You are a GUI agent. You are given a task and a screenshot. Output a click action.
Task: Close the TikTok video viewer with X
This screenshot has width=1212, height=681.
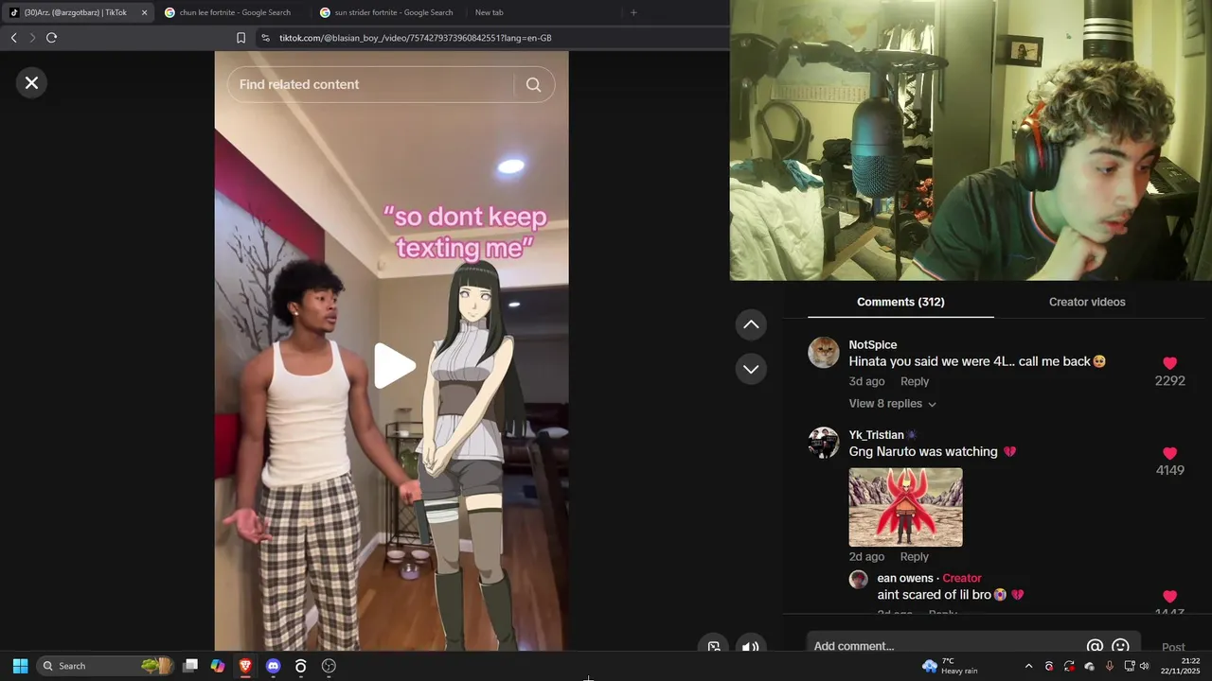pyautogui.click(x=31, y=83)
